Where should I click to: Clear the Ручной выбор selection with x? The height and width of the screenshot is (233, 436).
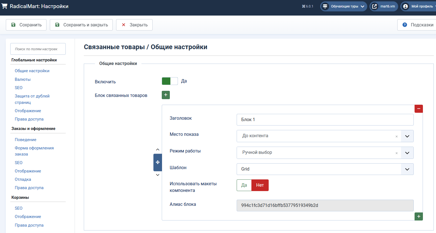click(396, 153)
